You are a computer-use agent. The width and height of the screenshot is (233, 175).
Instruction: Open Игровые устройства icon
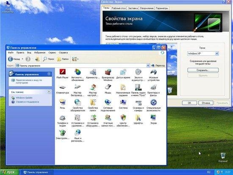point(153,75)
